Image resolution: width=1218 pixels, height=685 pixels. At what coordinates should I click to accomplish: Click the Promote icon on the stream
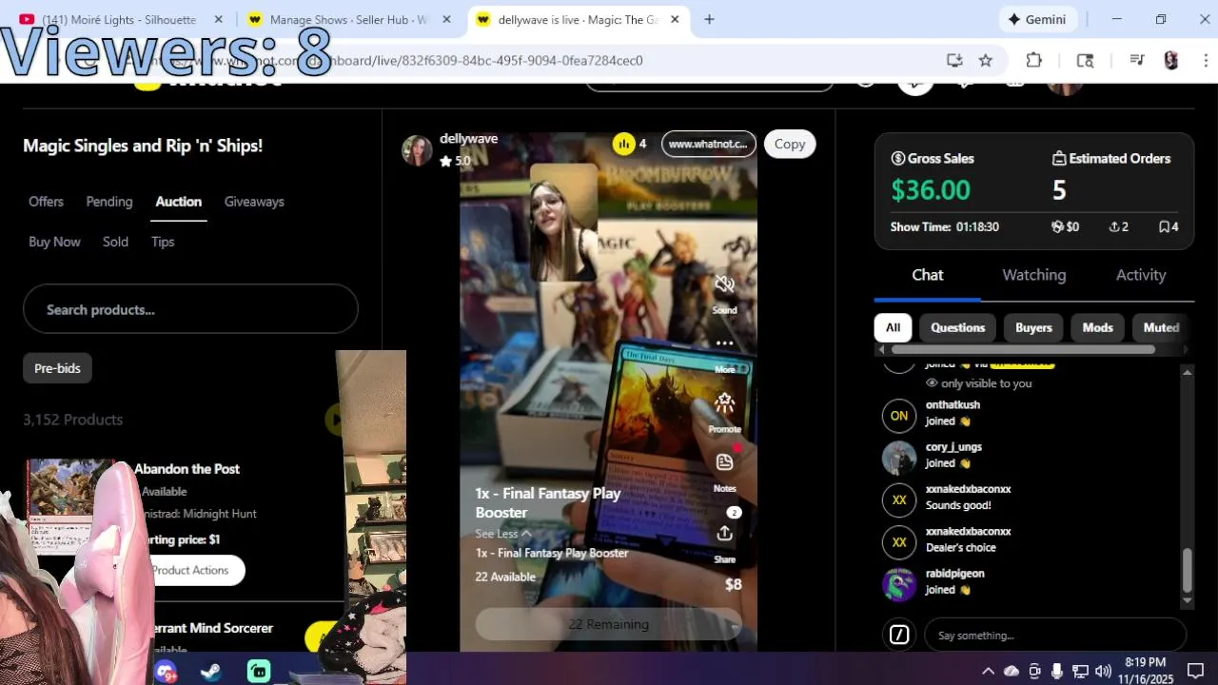pos(724,403)
